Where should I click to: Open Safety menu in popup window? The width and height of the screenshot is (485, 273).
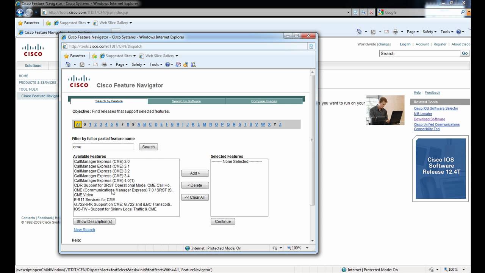pyautogui.click(x=139, y=64)
